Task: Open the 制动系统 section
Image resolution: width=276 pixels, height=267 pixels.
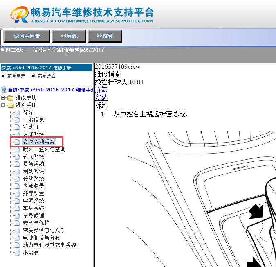Action: (34, 171)
